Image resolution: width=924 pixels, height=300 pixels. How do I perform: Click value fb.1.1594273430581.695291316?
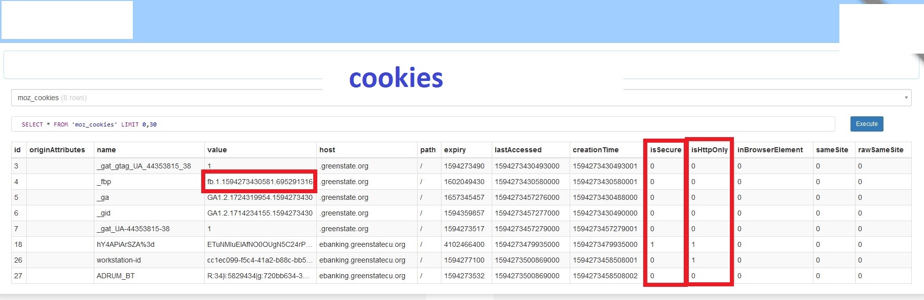pos(260,182)
